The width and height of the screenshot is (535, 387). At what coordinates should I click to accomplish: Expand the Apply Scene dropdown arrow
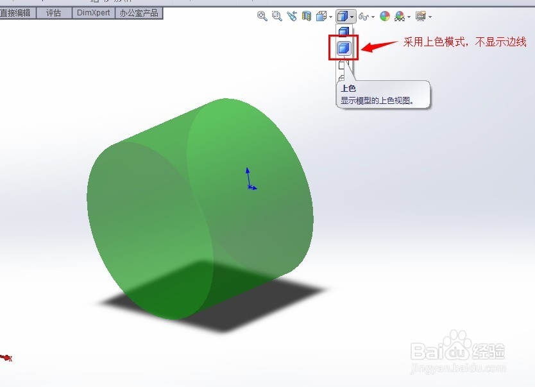[409, 17]
